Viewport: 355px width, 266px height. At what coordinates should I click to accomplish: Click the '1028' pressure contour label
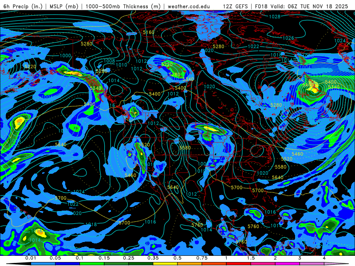(275, 16)
